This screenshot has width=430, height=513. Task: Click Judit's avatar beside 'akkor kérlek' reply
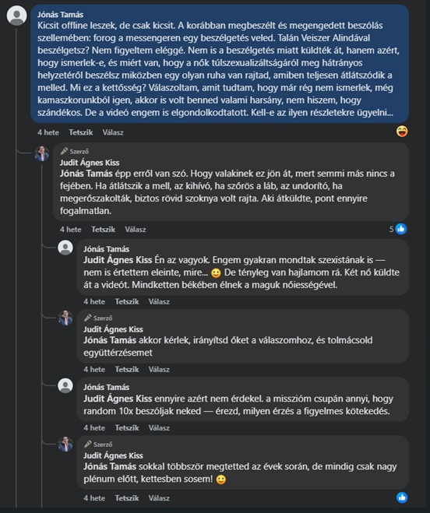click(x=65, y=318)
